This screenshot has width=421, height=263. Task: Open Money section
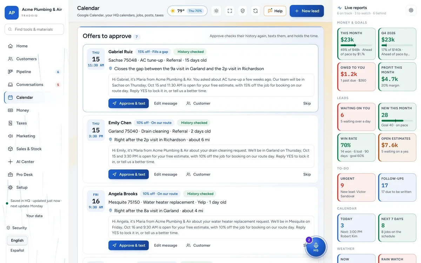(34, 110)
